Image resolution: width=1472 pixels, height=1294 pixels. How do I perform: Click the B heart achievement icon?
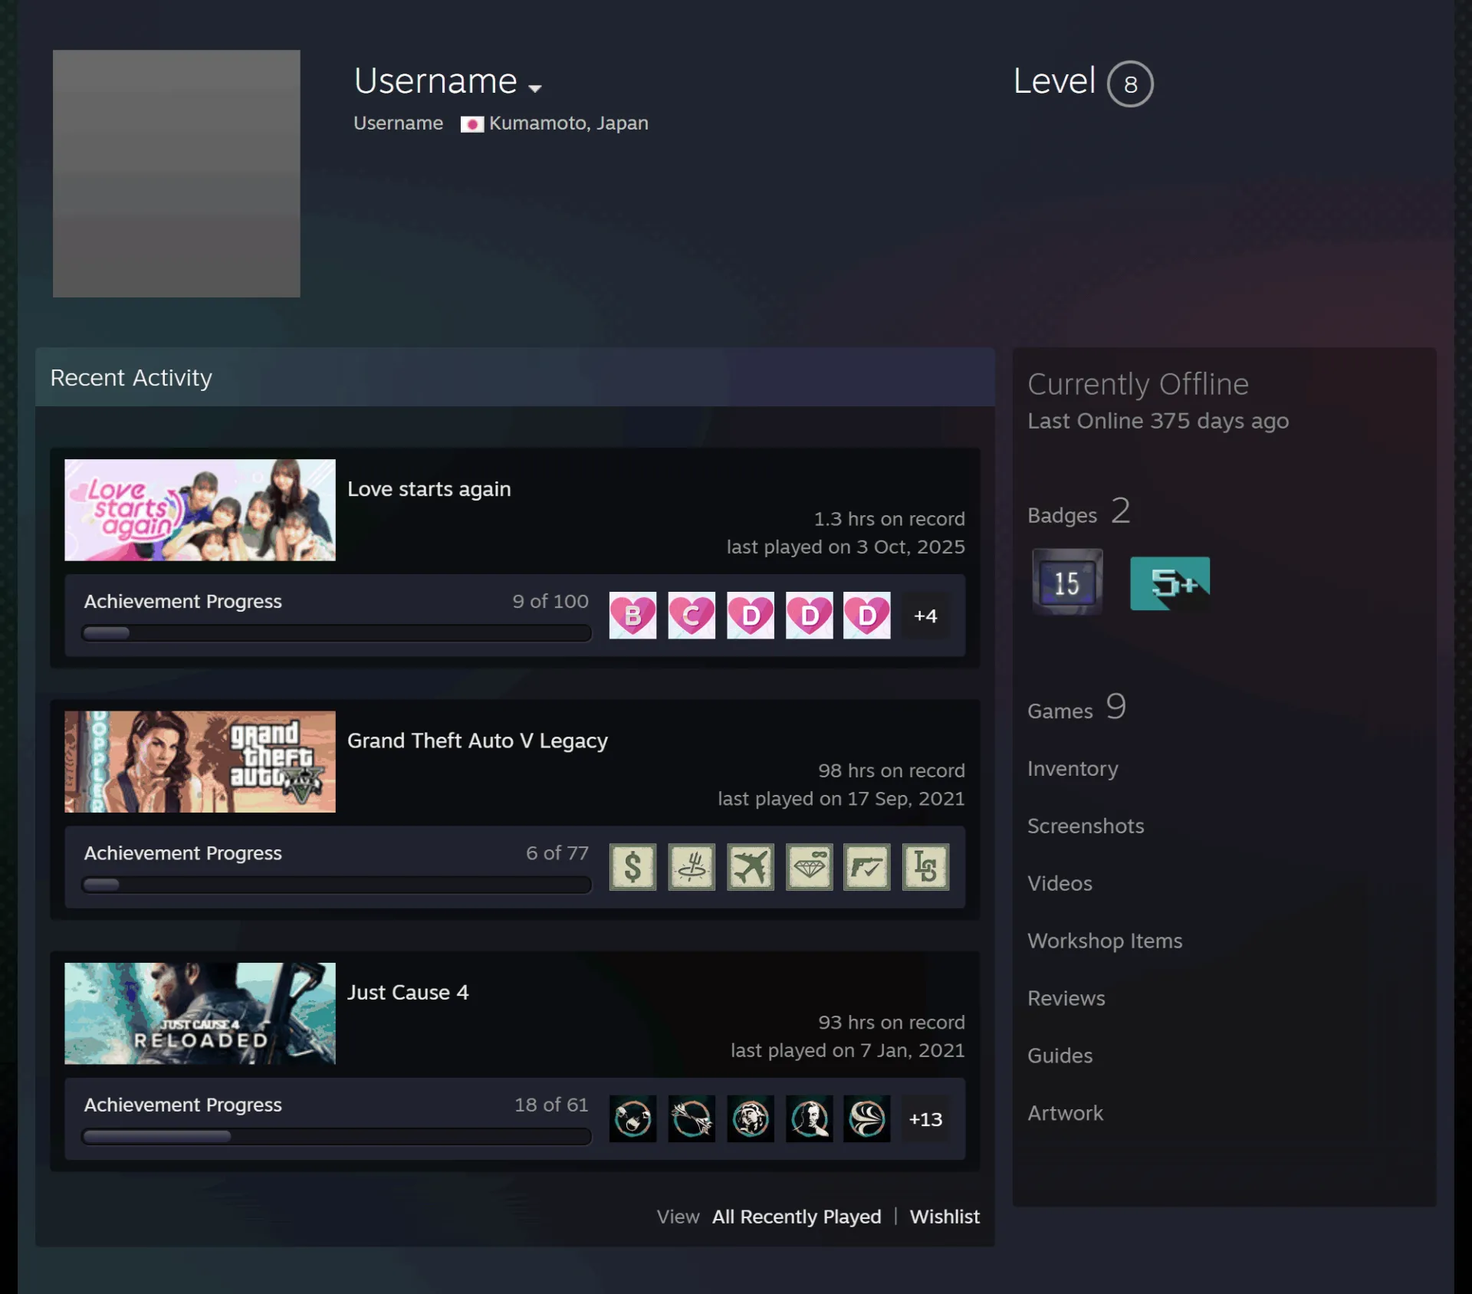coord(632,615)
